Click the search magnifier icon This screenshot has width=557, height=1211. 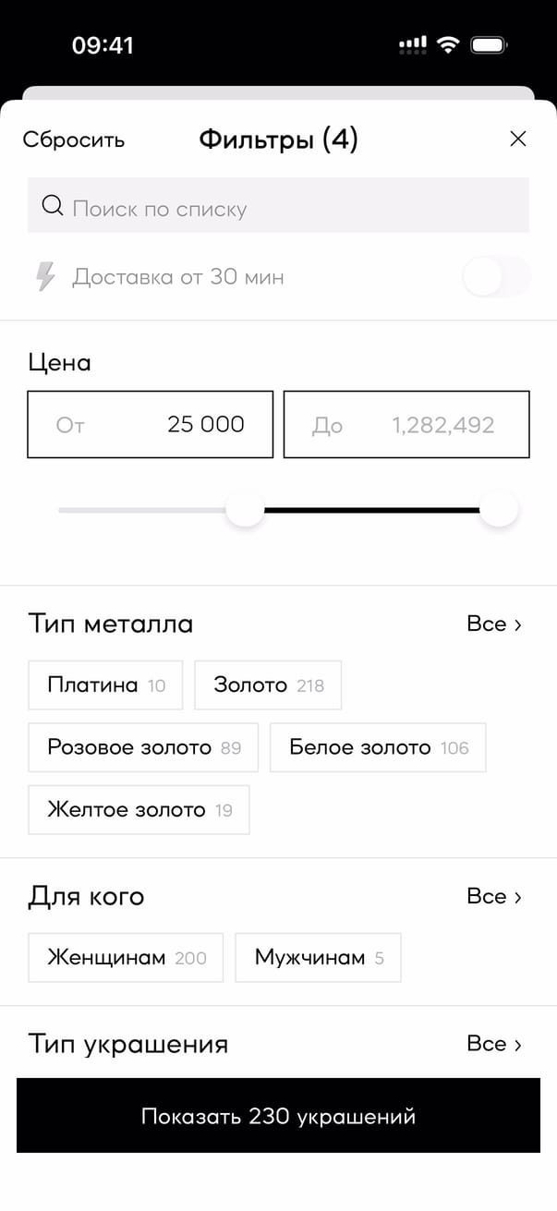pyautogui.click(x=53, y=206)
